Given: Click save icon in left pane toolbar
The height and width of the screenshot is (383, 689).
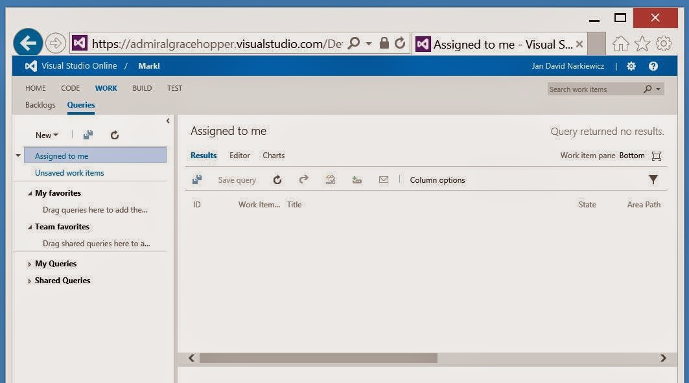Looking at the screenshot, I should (x=88, y=135).
